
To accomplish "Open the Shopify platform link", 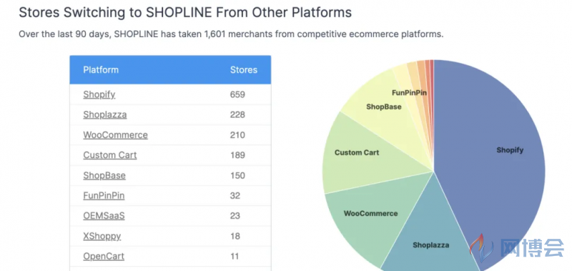I will pyautogui.click(x=99, y=94).
